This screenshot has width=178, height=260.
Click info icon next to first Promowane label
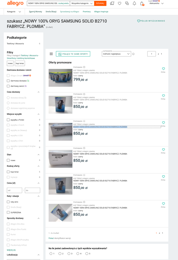point(84,67)
